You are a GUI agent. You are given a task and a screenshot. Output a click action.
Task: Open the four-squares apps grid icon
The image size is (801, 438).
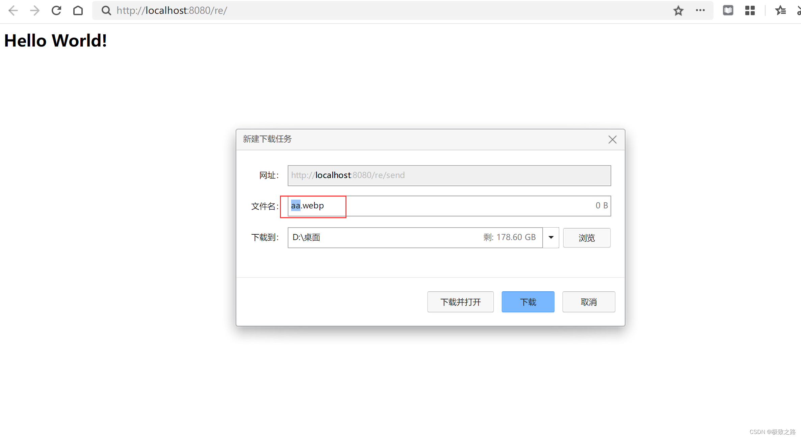pos(750,11)
